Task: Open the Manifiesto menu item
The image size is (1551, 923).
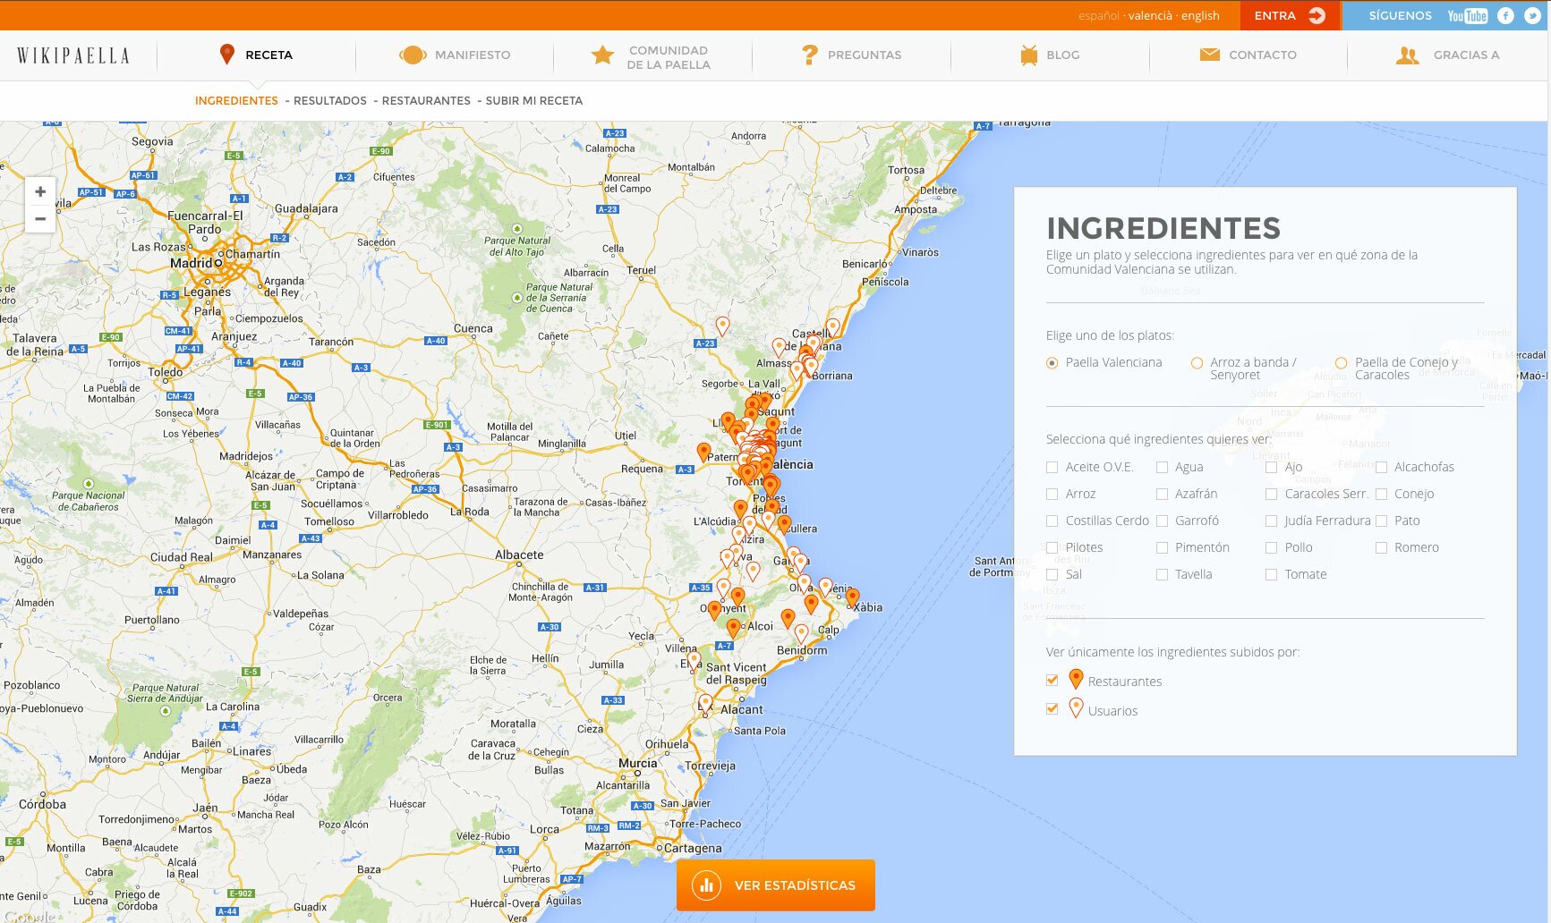Action: pos(455,55)
